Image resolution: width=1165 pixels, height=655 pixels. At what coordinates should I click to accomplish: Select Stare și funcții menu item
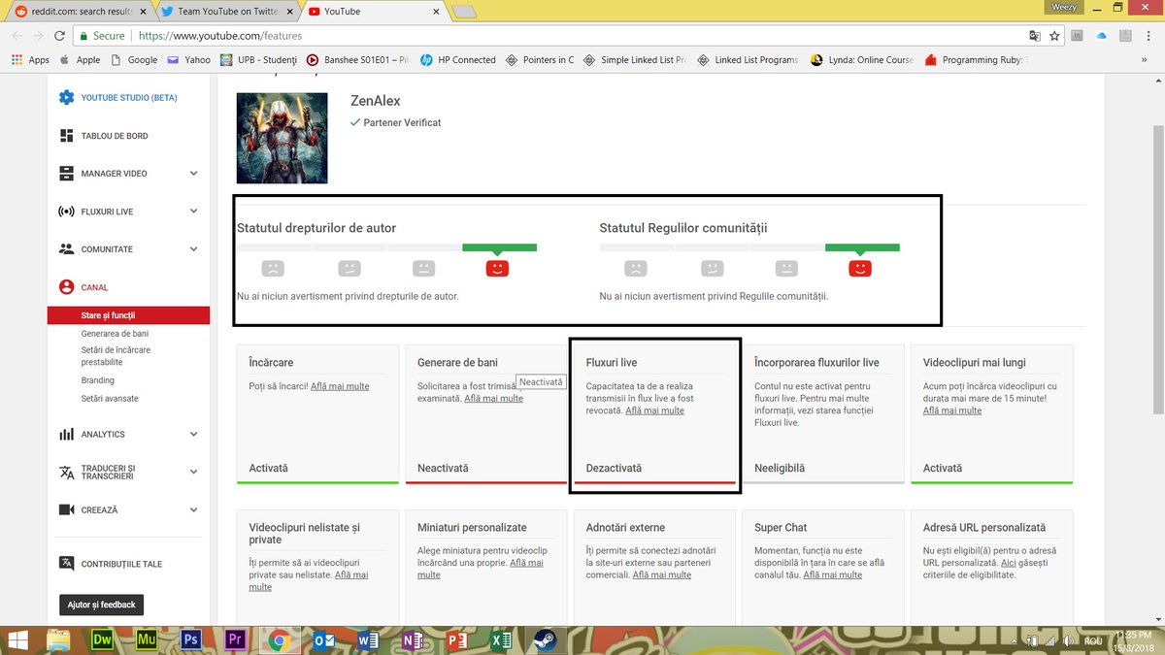click(x=128, y=315)
